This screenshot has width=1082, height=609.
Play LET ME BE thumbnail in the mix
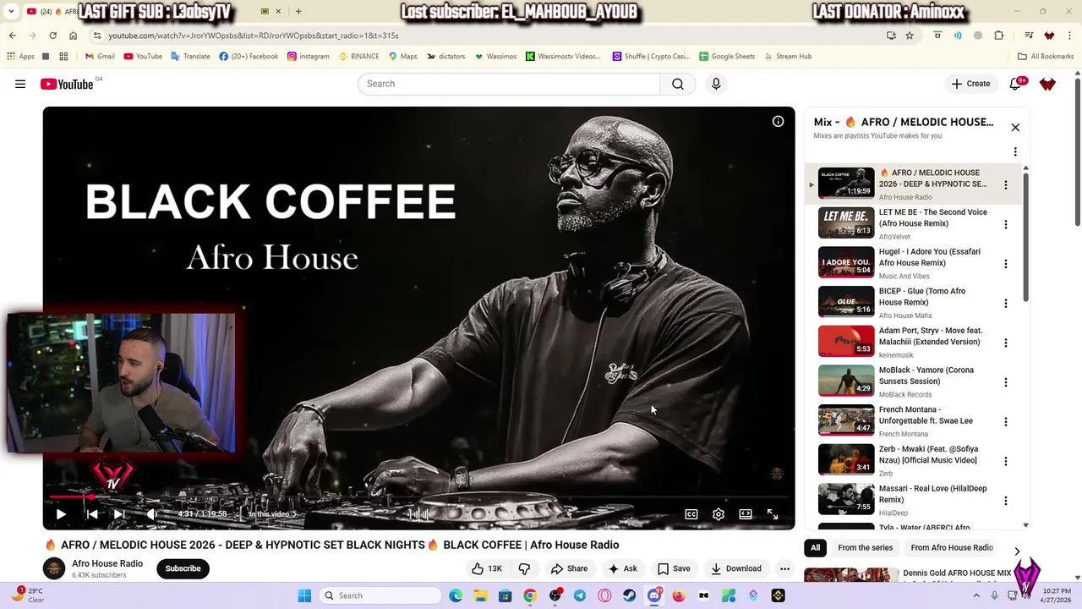click(846, 223)
